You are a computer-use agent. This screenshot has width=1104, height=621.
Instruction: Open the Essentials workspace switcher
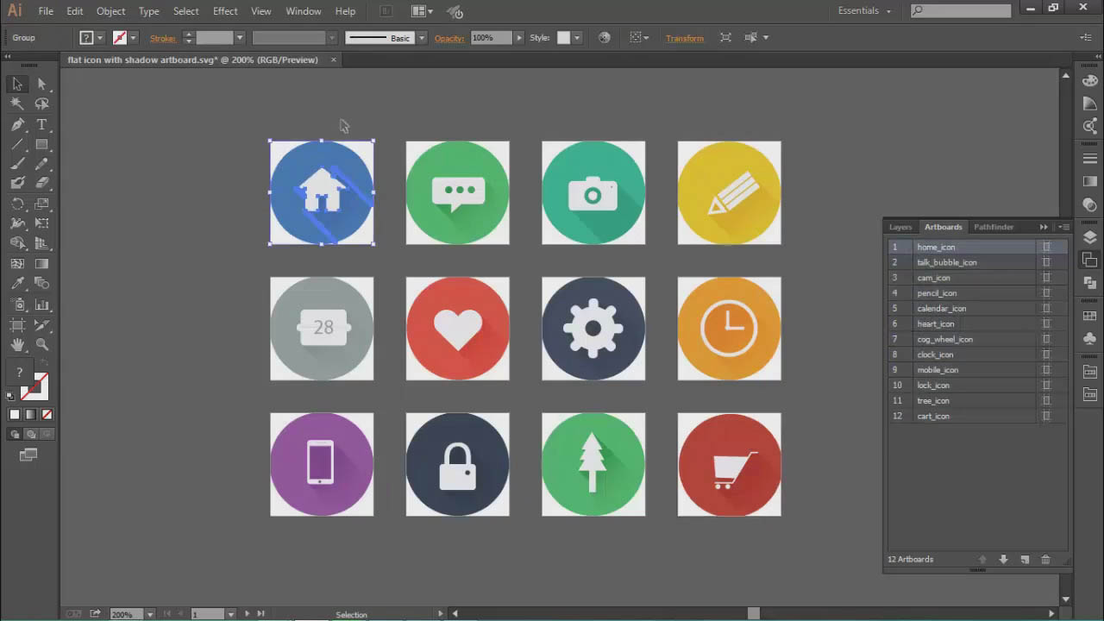864,10
